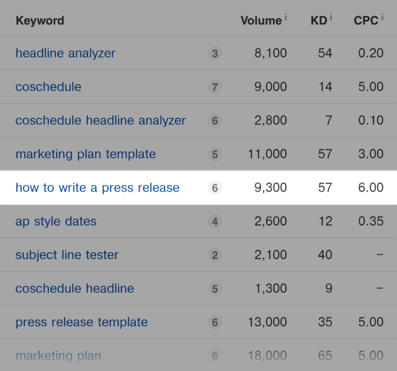This screenshot has height=371, width=397.
Task: Select CPC value 0.35
Action: [371, 221]
